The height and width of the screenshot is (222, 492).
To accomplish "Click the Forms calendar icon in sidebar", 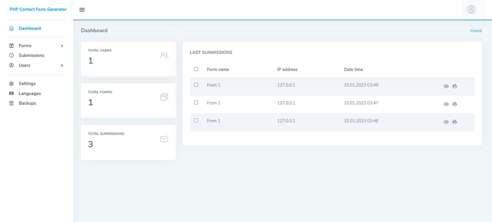I will tap(11, 46).
